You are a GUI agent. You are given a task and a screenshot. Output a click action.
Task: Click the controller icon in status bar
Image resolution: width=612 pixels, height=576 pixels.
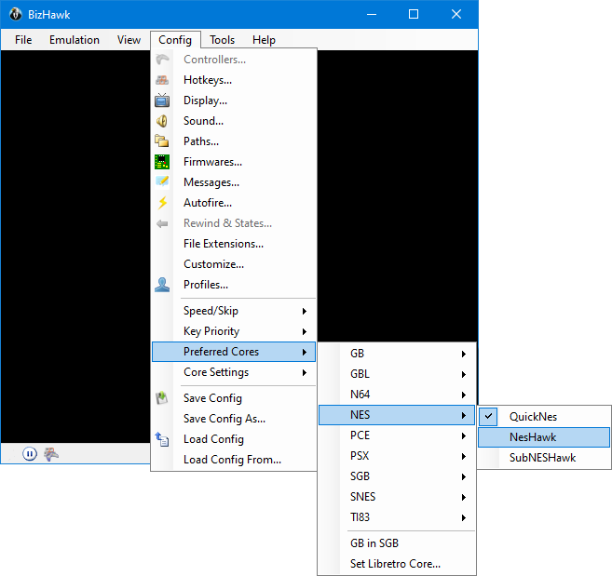click(51, 454)
